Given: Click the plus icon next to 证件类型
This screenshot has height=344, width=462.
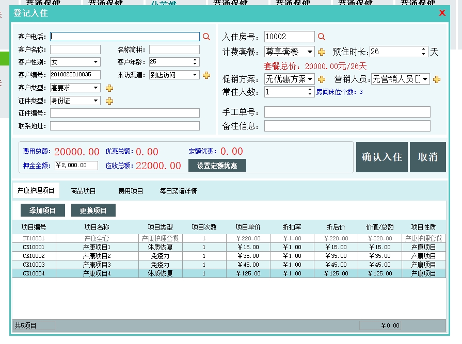Looking at the screenshot, I should pyautogui.click(x=109, y=101).
